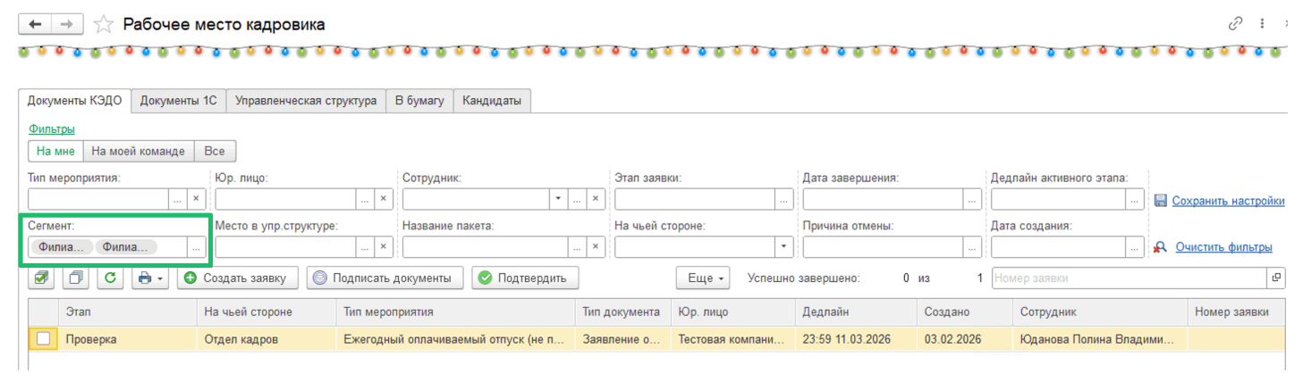This screenshot has height=390, width=1303.
Task: Click the Ежегодный оплачиваемый отпуск cell
Action: [x=455, y=339]
